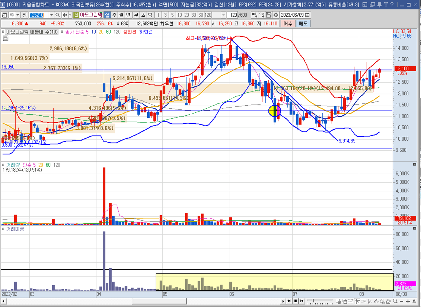Click the pin window icon in title bar
This screenshot has width=421, height=307.
(x=379, y=4)
